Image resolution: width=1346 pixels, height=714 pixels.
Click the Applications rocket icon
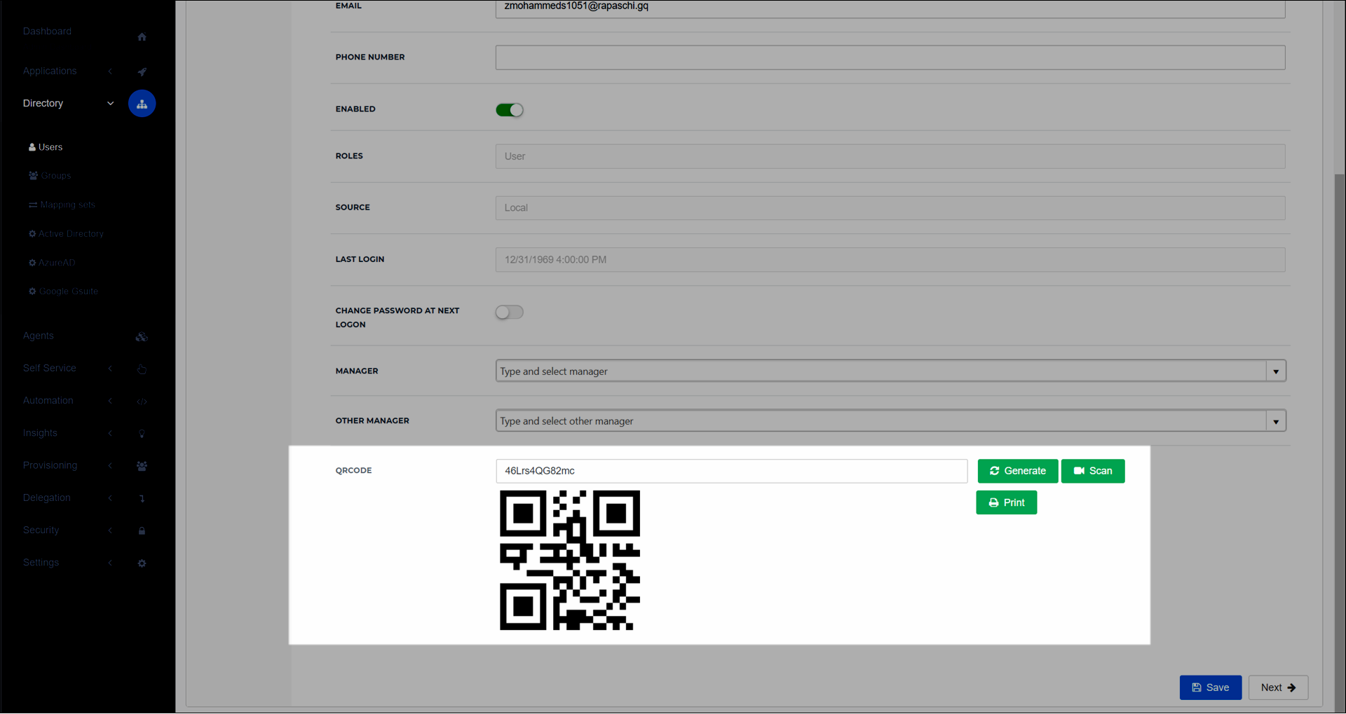click(x=142, y=71)
